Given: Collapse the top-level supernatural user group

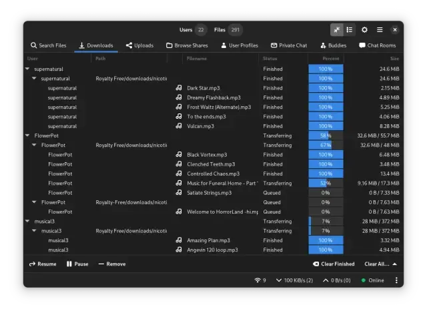Looking at the screenshot, I should point(27,69).
